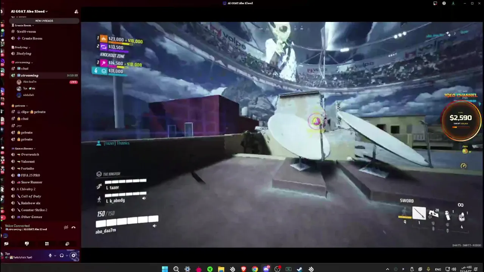Open User Settings gear icon
Image resolution: width=484 pixels, height=272 pixels.
click(74, 256)
